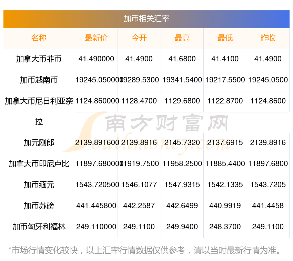
Task: Click previous close 441.4458
Action: pos(268,205)
